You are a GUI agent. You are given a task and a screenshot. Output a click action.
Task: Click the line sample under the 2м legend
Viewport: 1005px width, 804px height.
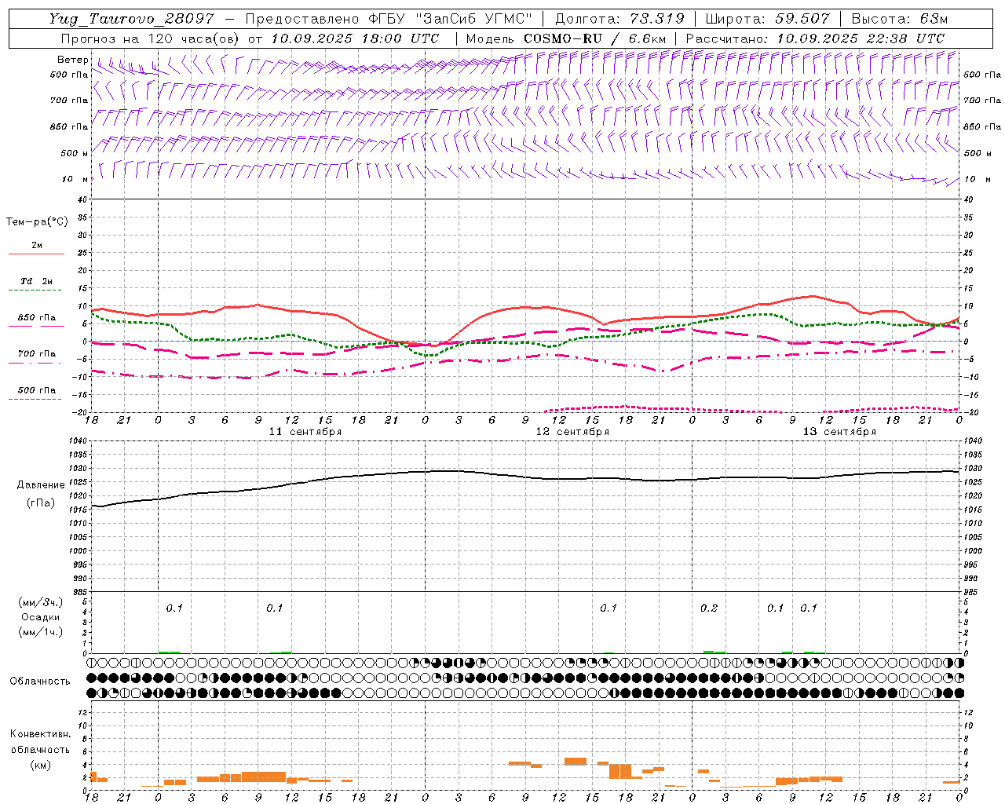coord(35,254)
